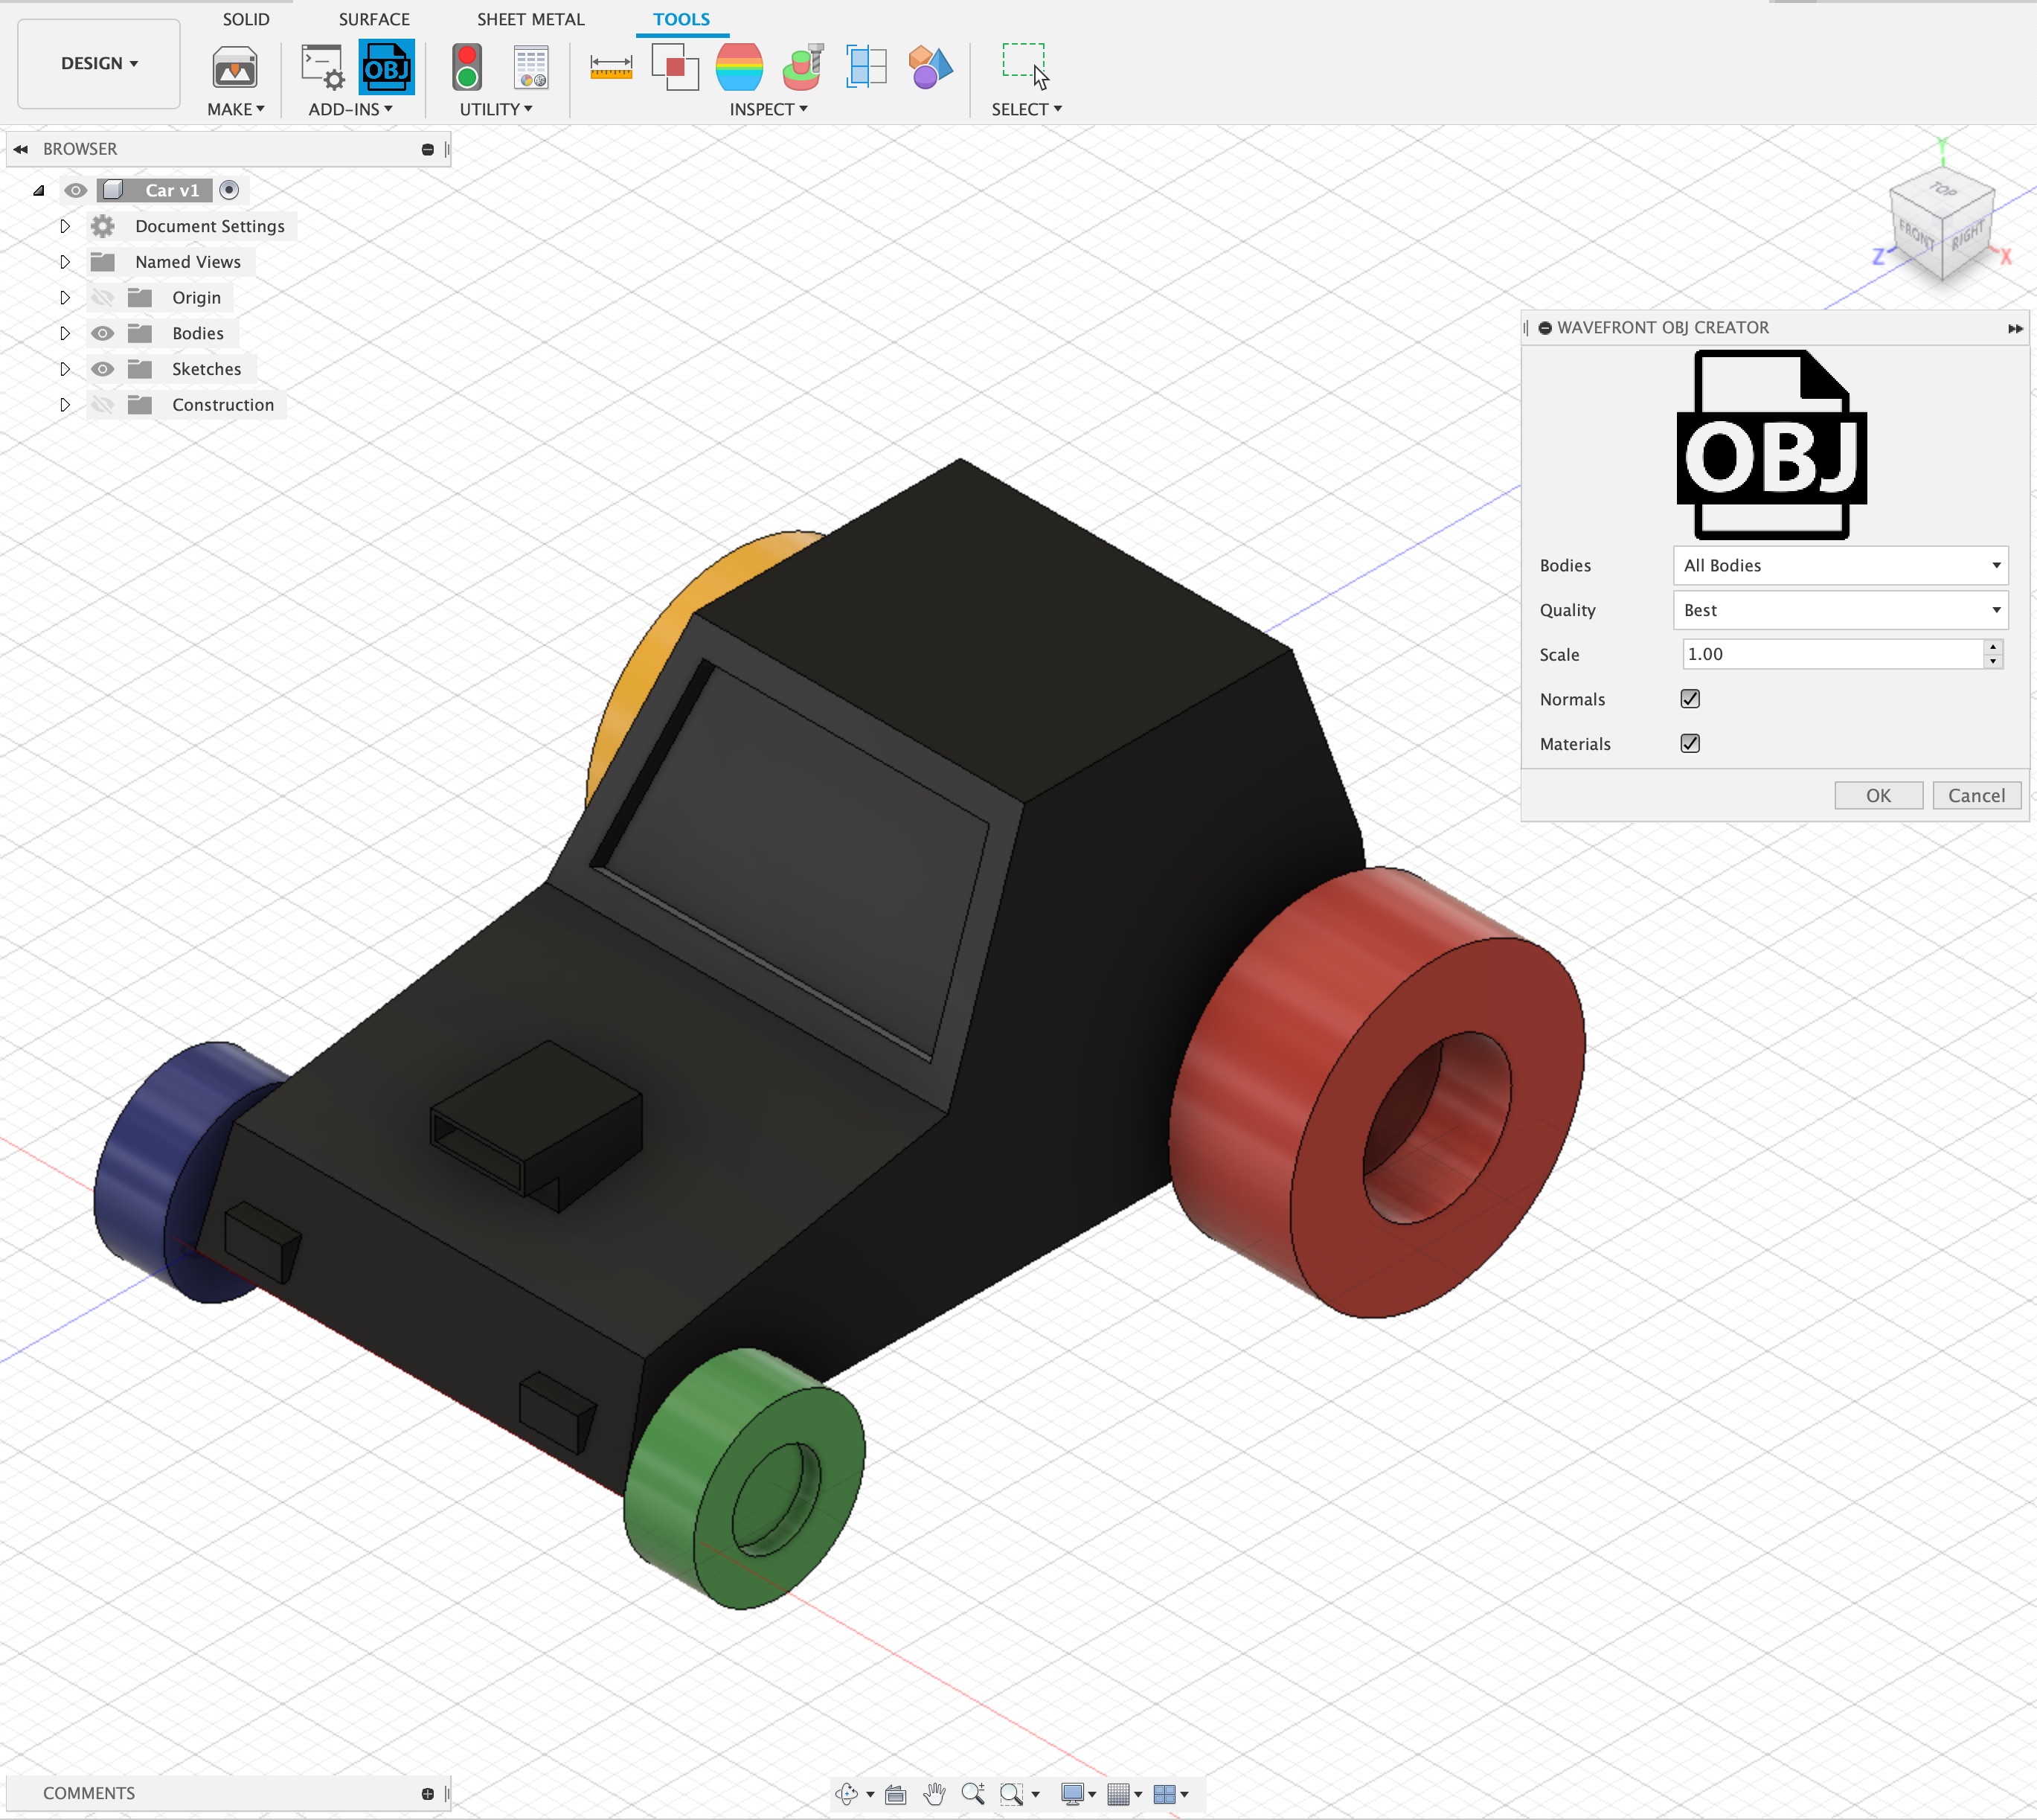Expand the Sketches folder tree

tap(65, 369)
